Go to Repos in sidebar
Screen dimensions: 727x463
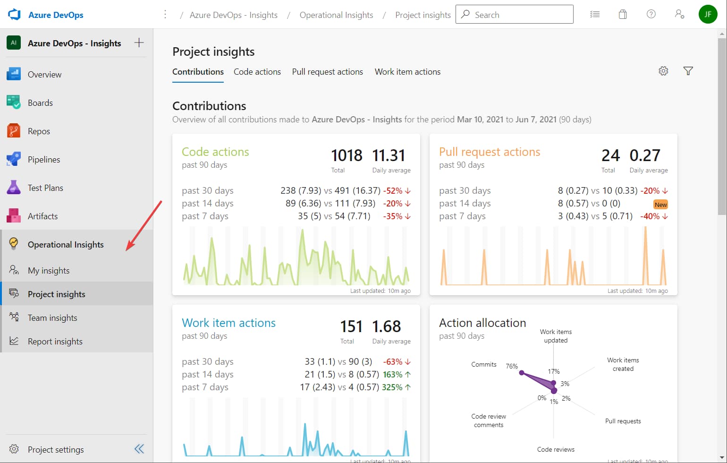pos(76,131)
